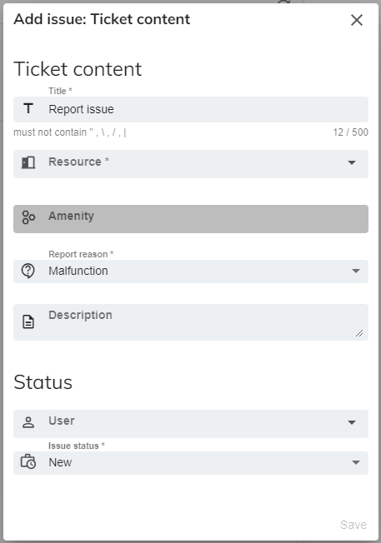Image resolution: width=381 pixels, height=543 pixels.
Task: Expand the User dropdown arrow
Action: [x=352, y=422]
